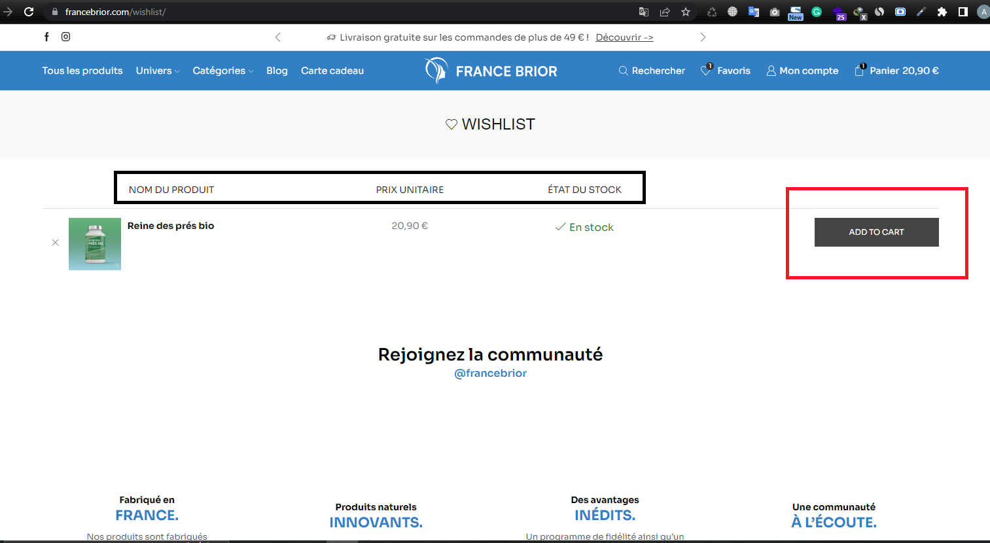Click the NOM DU PRODUIT column header
The height and width of the screenshot is (543, 990).
[x=171, y=190]
